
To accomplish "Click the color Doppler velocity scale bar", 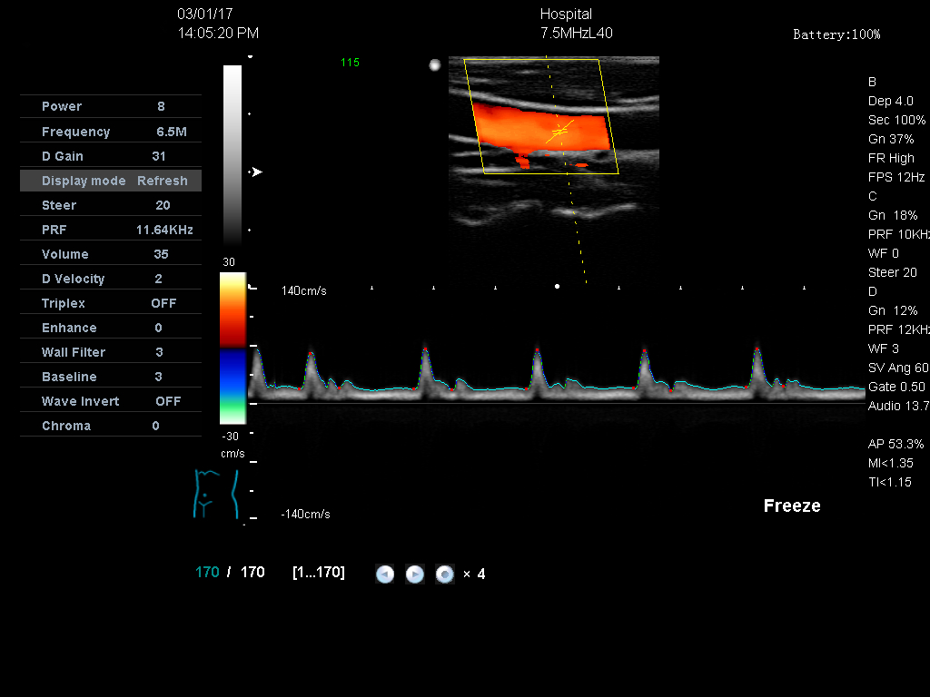I will (232, 348).
